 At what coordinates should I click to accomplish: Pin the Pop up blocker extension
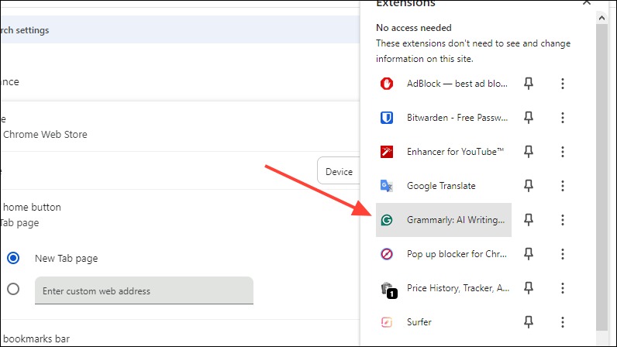[x=529, y=254]
